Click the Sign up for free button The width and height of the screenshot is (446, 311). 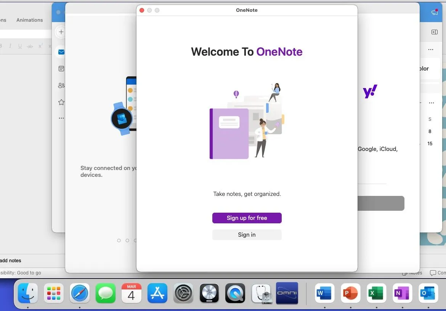247,218
